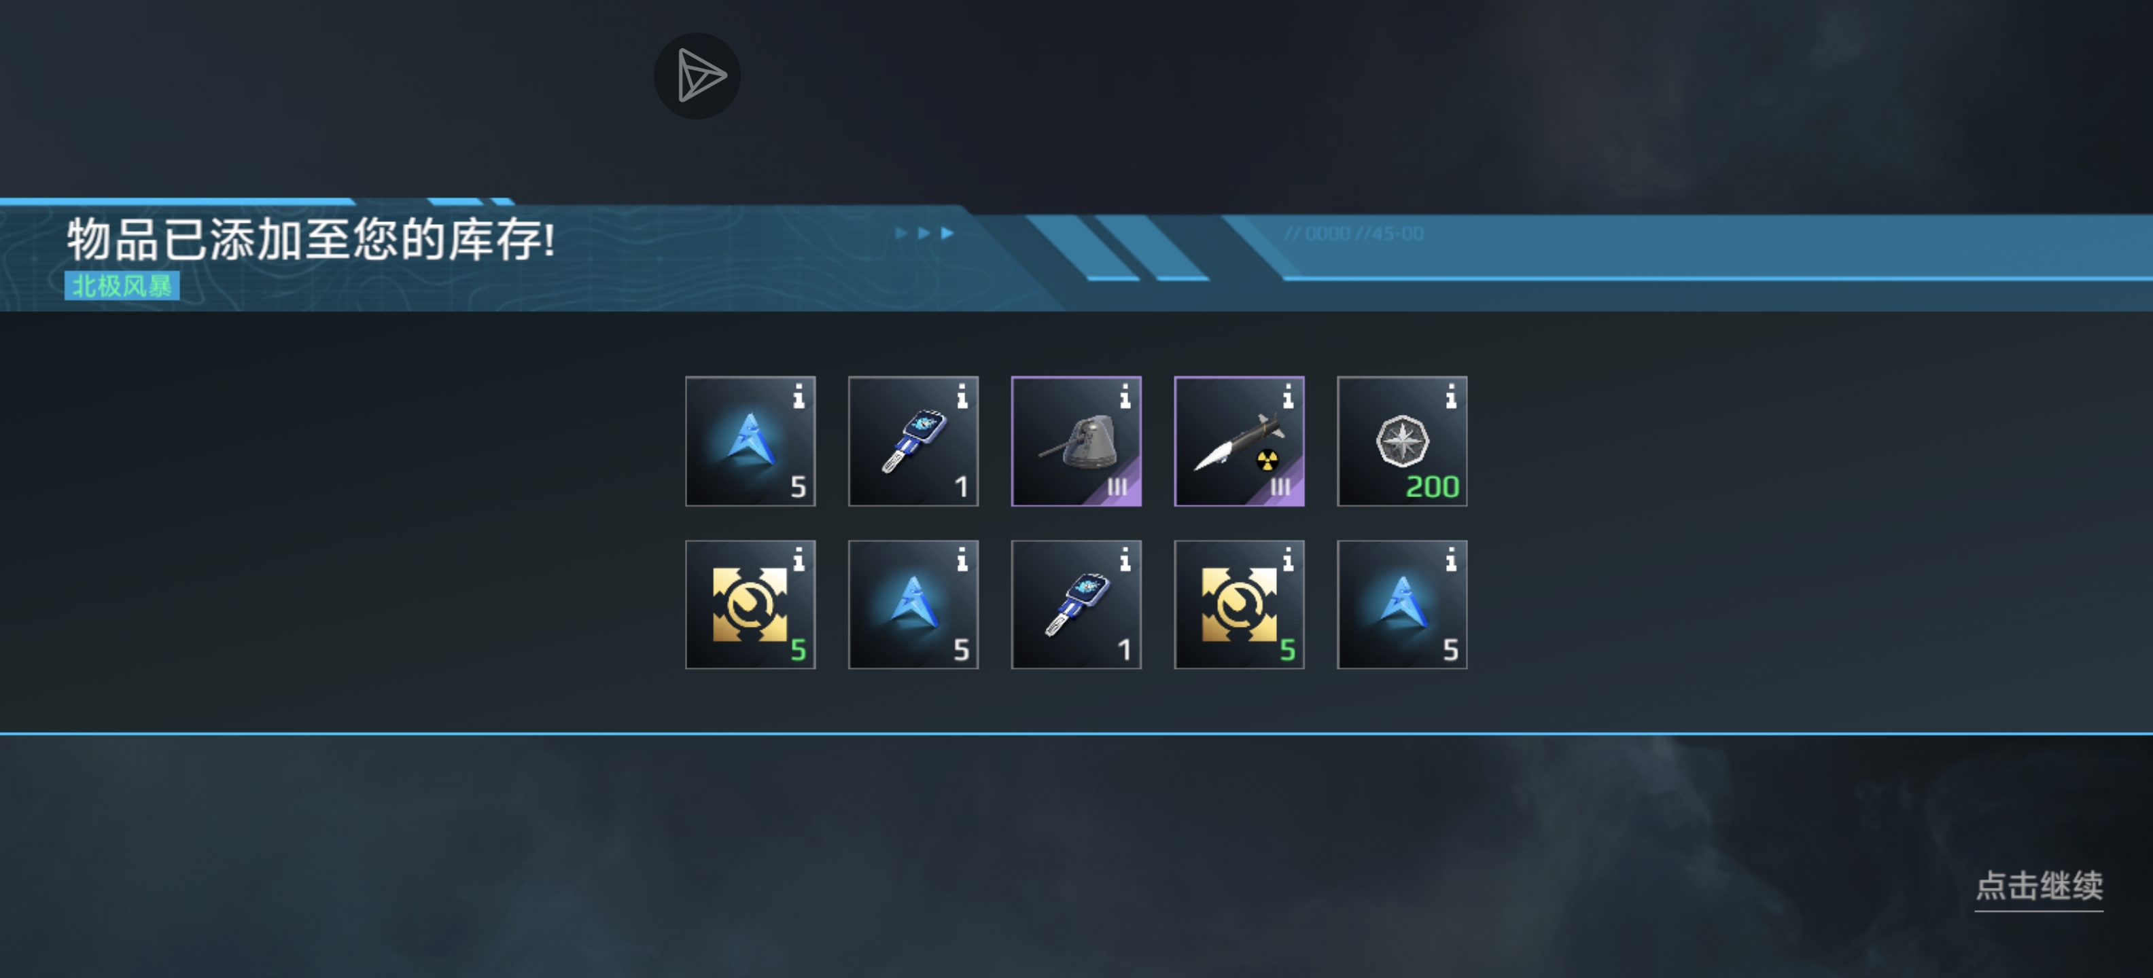2153x978 pixels.
Task: Open the gun turret item card
Action: tap(1076, 441)
